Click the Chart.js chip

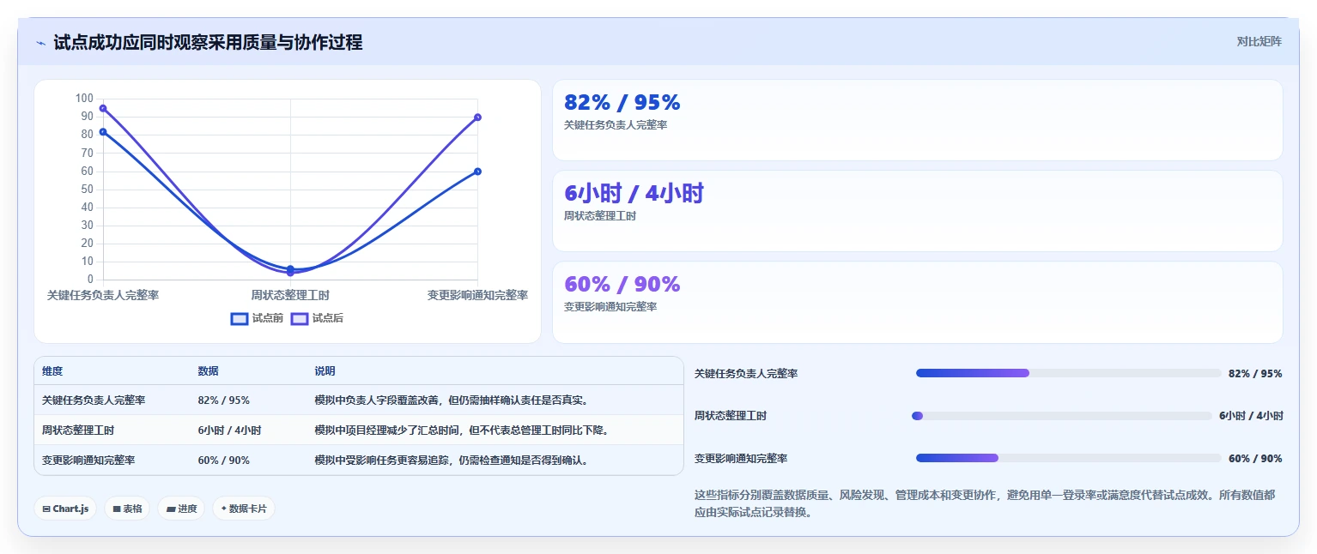point(65,509)
